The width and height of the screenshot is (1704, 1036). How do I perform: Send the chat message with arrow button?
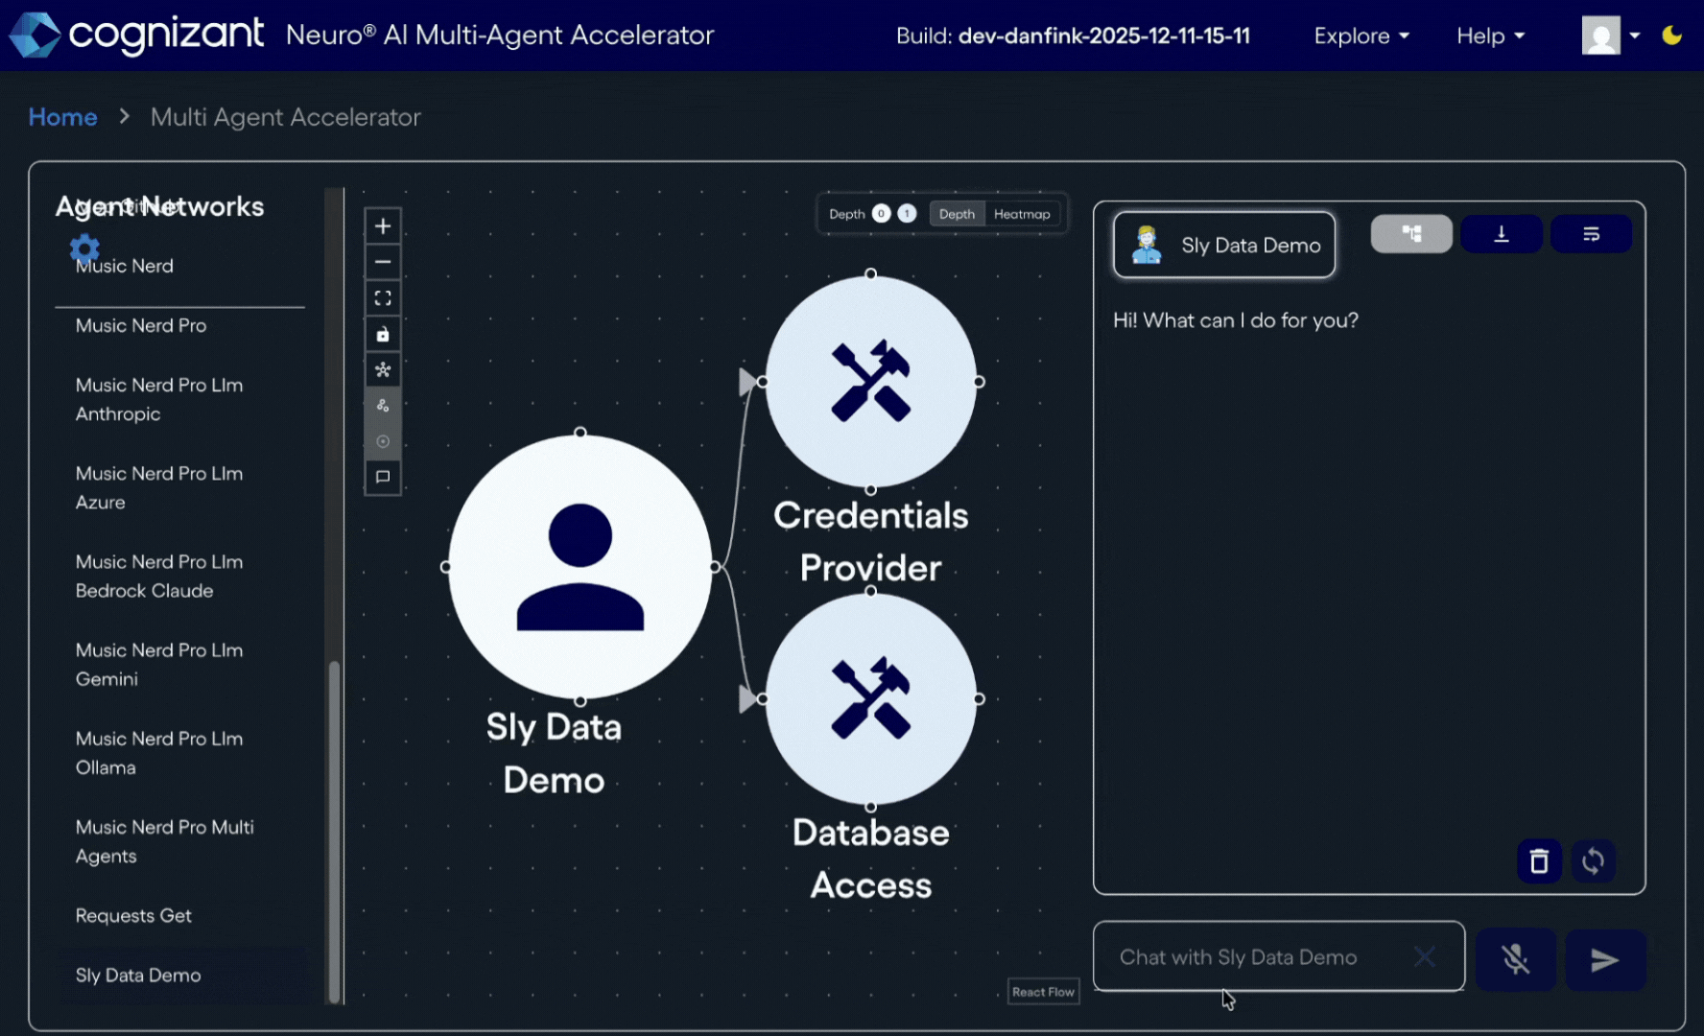pos(1605,959)
